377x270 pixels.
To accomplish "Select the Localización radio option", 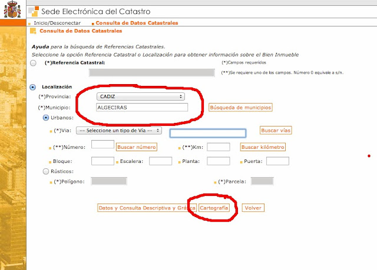I will 33,87.
